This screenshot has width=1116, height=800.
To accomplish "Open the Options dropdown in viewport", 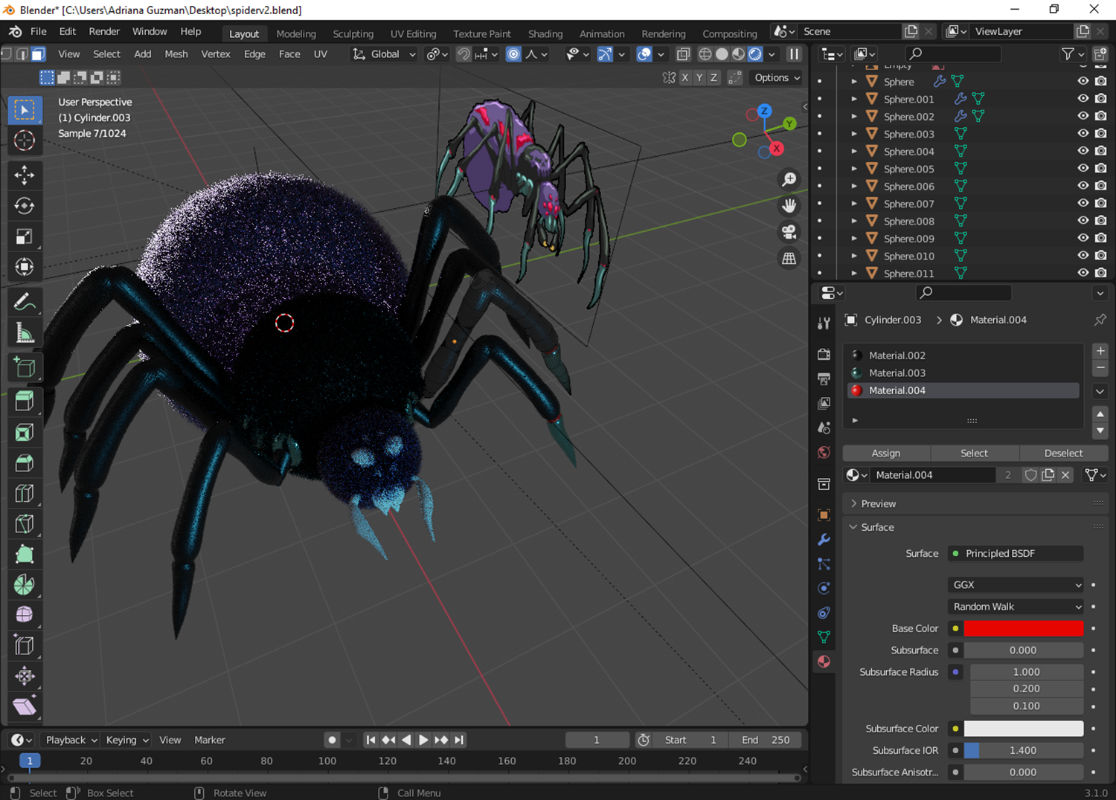I will 777,77.
